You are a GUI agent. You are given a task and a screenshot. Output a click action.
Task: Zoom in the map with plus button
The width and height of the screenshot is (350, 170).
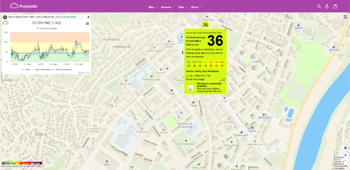coord(345,155)
